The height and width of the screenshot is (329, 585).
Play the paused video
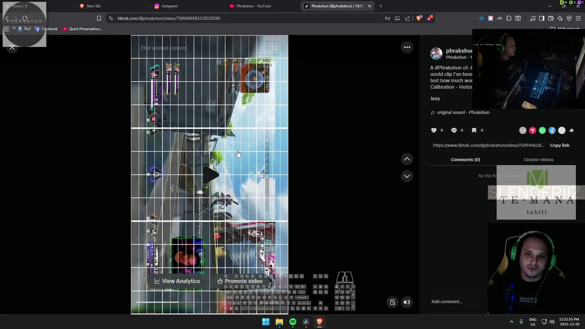coord(210,175)
